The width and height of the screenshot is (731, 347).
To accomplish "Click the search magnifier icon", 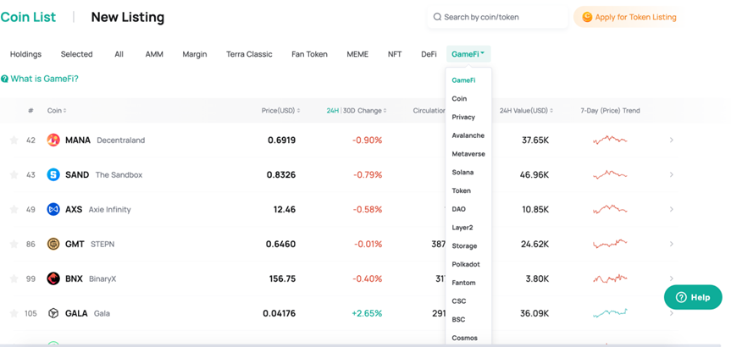I will point(437,17).
